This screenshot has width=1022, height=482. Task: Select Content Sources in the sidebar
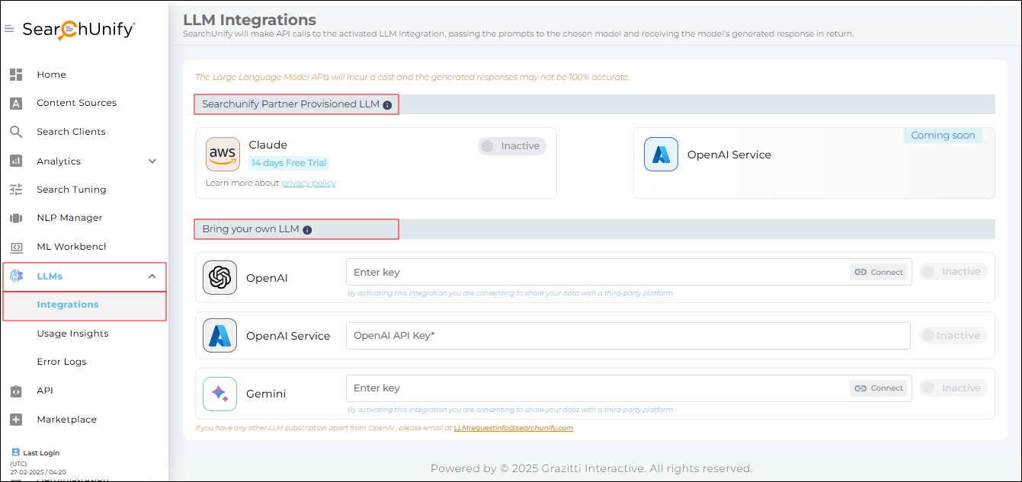(76, 103)
